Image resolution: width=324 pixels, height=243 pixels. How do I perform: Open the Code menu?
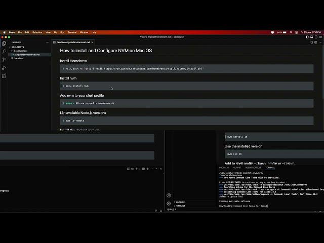pos(12,32)
